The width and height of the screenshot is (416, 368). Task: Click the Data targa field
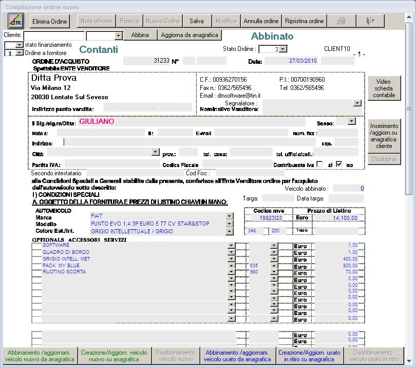point(346,198)
